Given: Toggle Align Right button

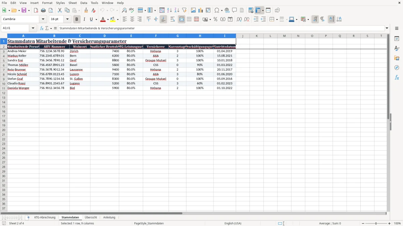Looking at the screenshot, I should tap(139, 19).
